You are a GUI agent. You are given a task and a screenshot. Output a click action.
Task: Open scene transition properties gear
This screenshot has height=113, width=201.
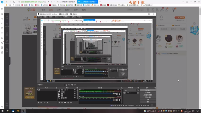(138, 90)
